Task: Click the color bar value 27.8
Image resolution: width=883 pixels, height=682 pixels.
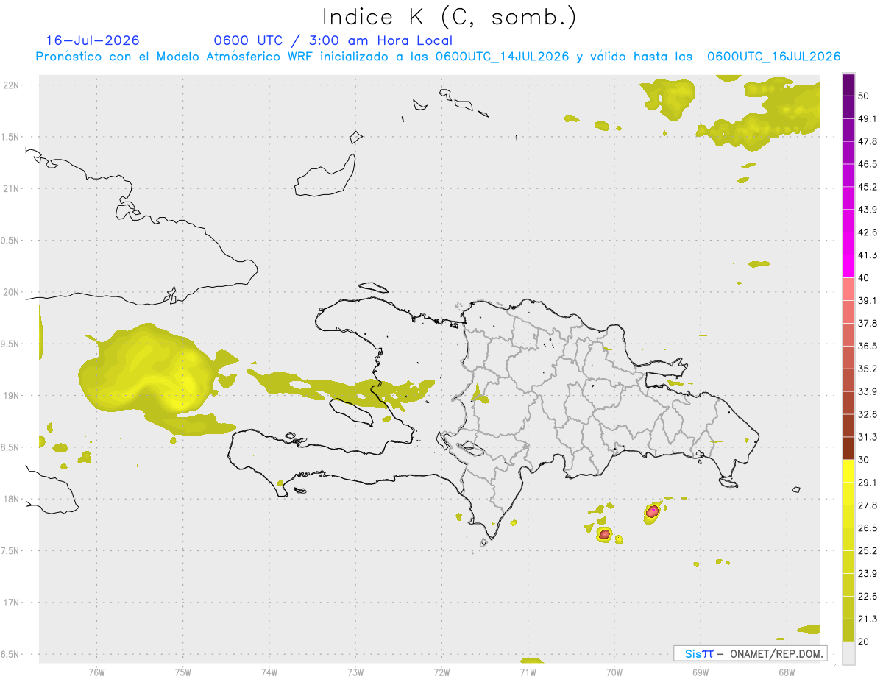Action: [868, 505]
